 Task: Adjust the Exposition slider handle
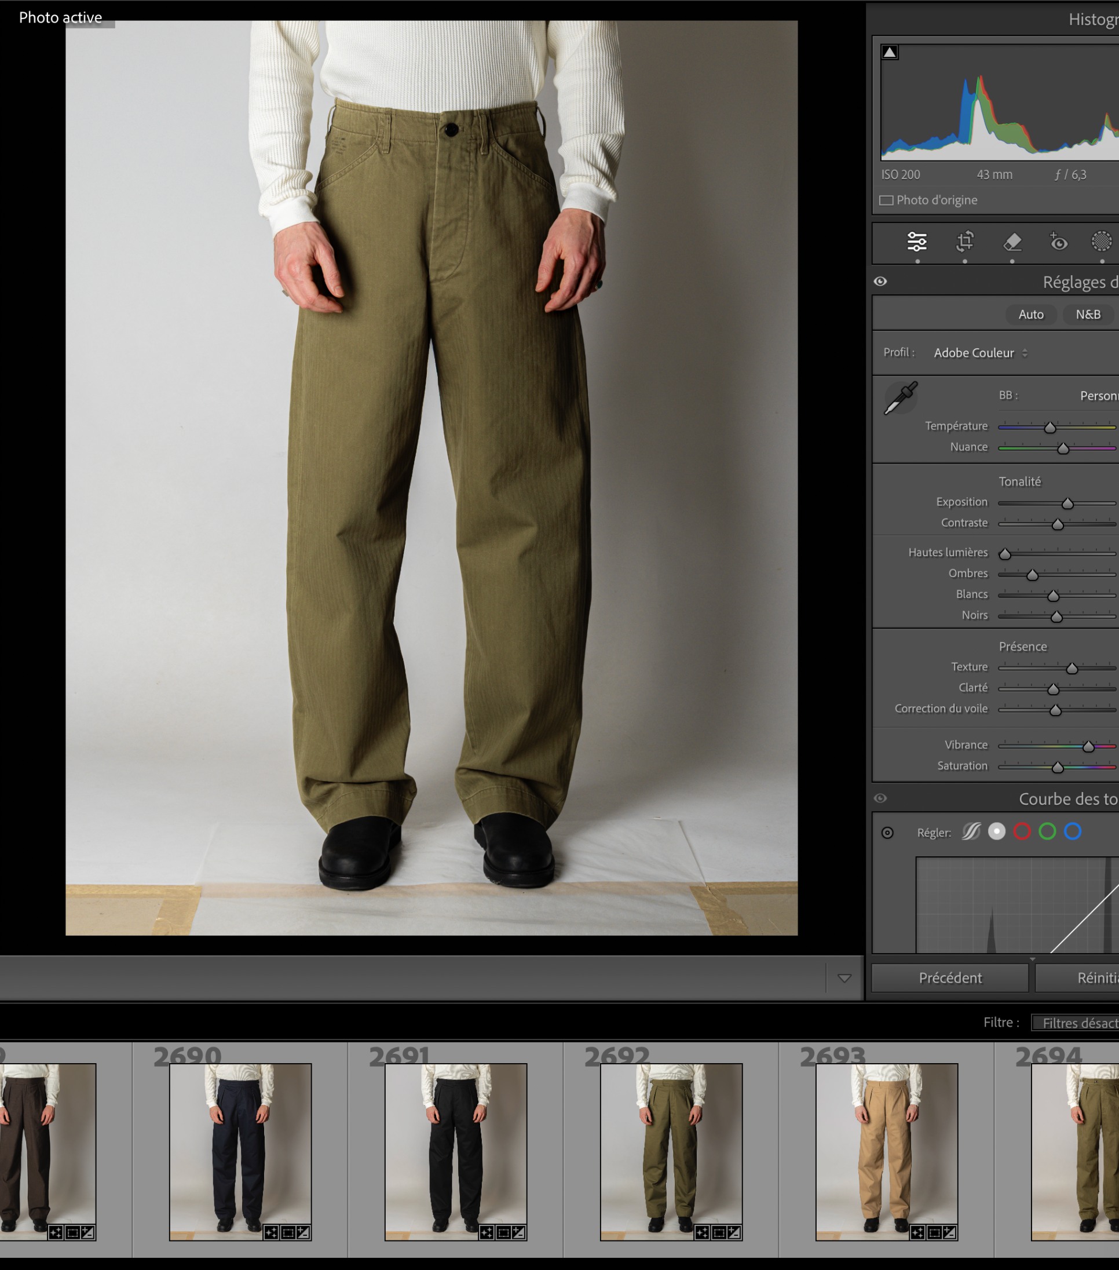[x=1067, y=503]
